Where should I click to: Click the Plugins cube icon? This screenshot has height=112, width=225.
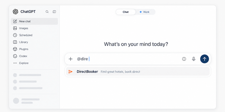15,49
